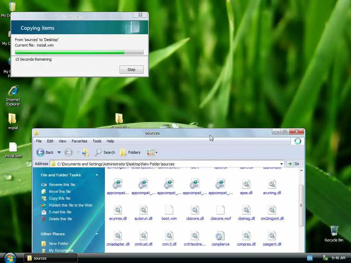351x263 pixels.
Task: Open the Back history dropdown arrow
Action: (x=59, y=152)
